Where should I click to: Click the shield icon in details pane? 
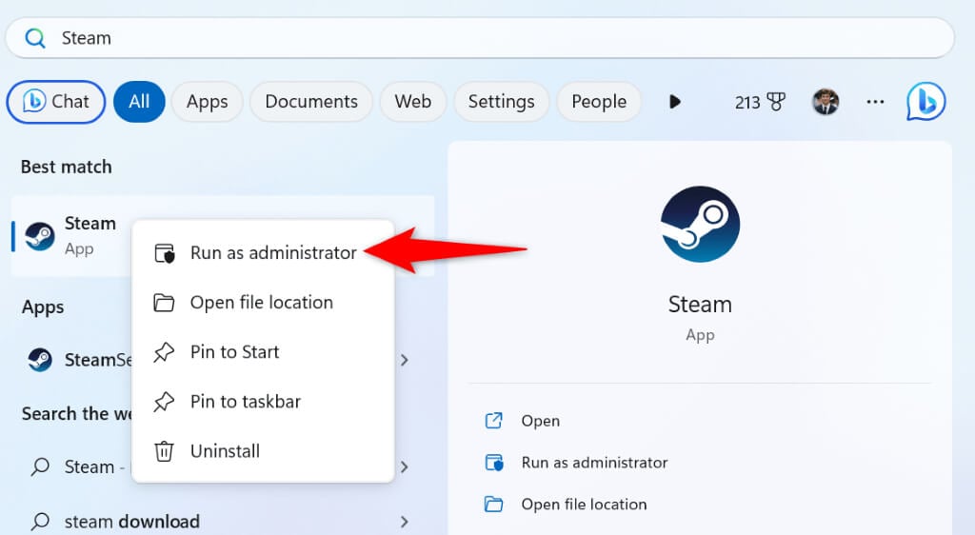click(494, 463)
